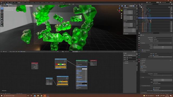Open File Explorer from the taskbar

pyautogui.click(x=38, y=96)
